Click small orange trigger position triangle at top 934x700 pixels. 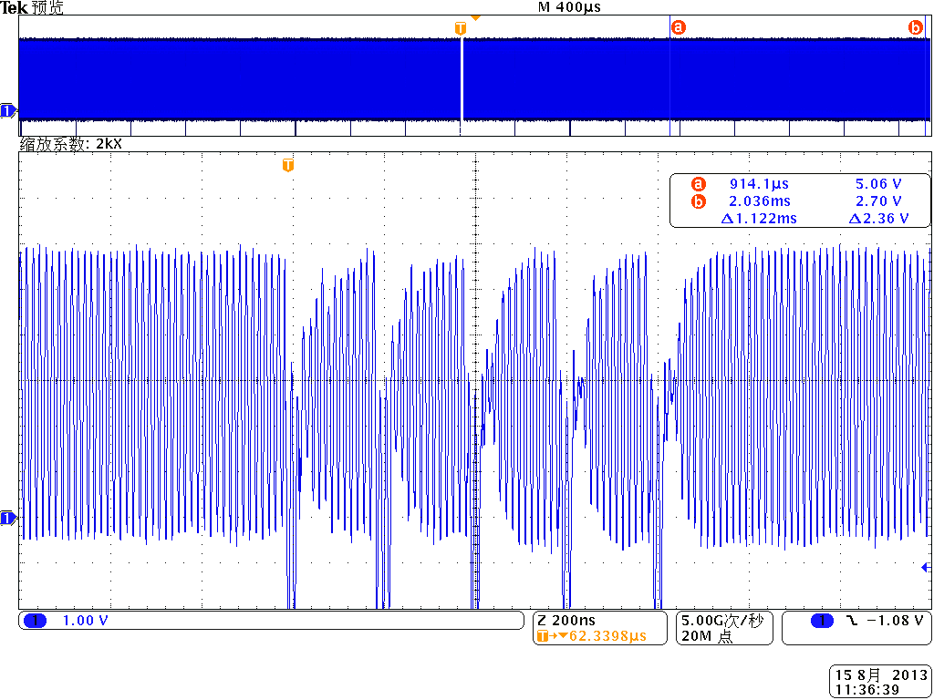tap(475, 18)
